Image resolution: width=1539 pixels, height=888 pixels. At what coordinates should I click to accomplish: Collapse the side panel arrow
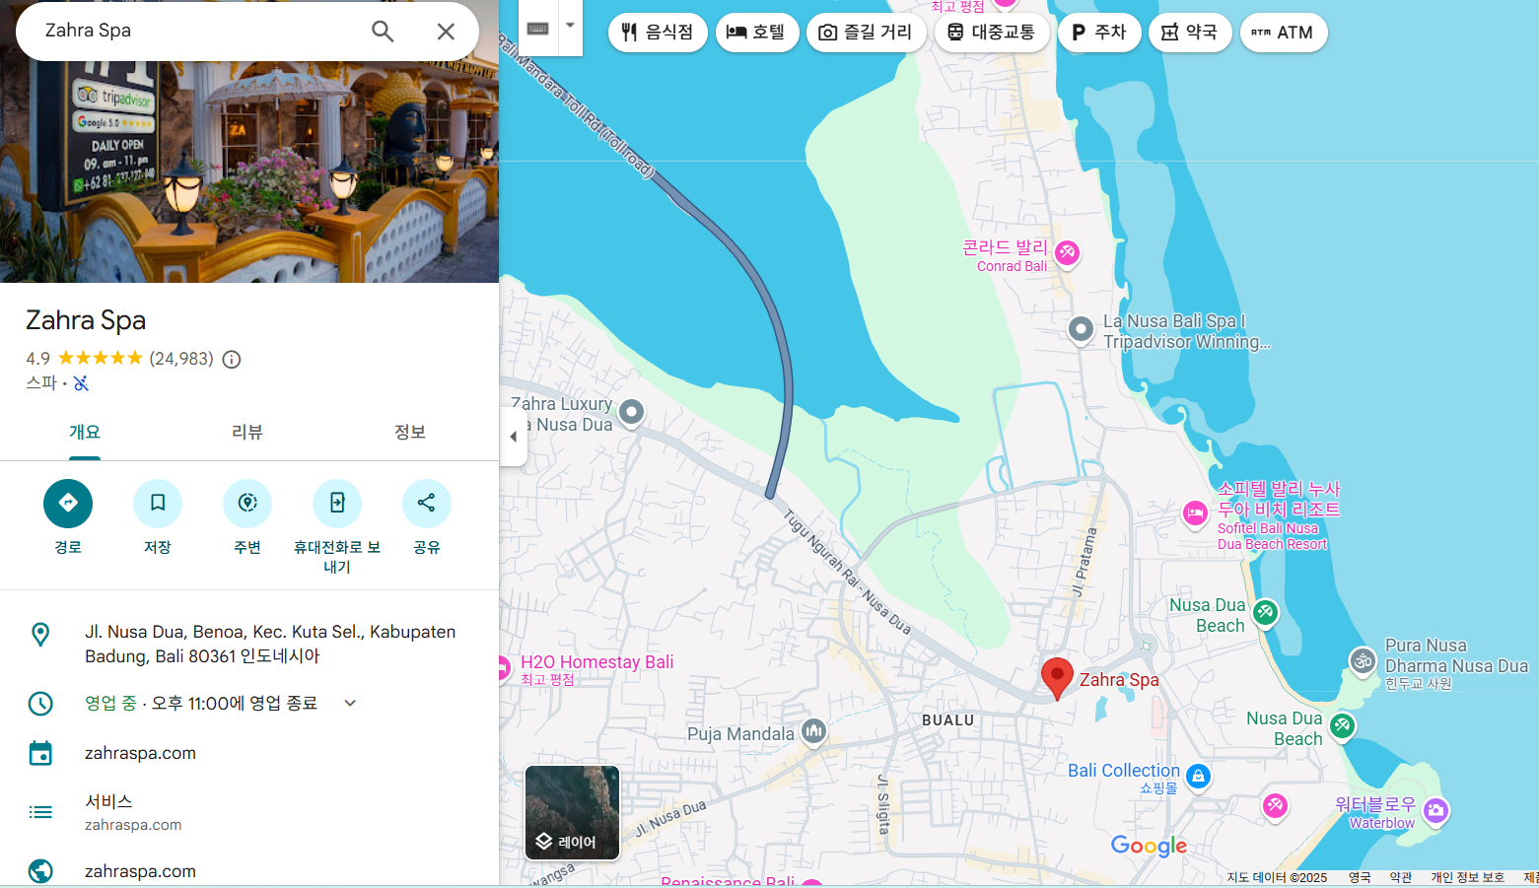514,436
